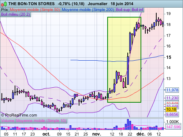The image size is (183, 137).
Task: Click the 11,230 price tag on axis
Action: pyautogui.click(x=172, y=98)
